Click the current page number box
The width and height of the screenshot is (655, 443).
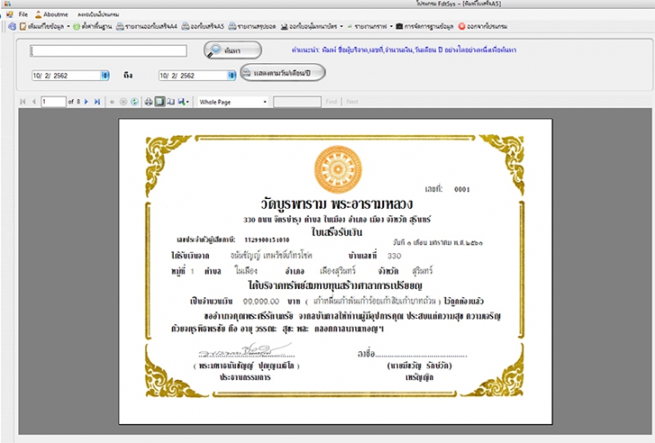point(53,102)
